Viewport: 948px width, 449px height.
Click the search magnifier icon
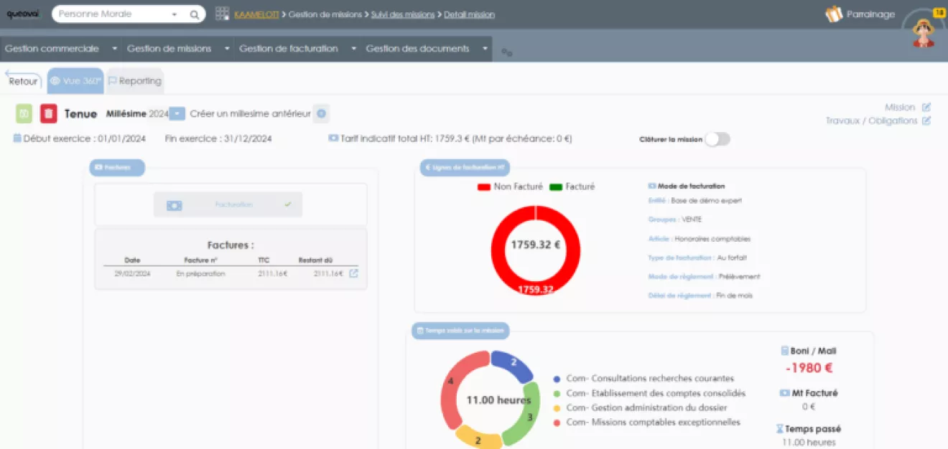point(195,14)
